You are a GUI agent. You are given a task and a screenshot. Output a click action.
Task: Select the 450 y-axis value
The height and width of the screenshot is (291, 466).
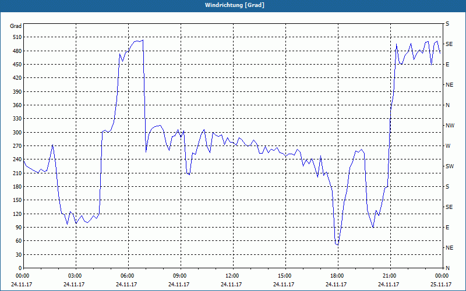pos(17,65)
